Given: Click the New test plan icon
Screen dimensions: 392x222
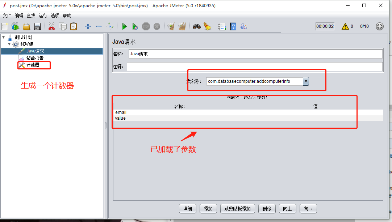Looking at the screenshot, I should tap(5, 26).
